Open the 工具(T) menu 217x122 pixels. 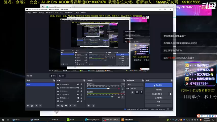coord(76,12)
